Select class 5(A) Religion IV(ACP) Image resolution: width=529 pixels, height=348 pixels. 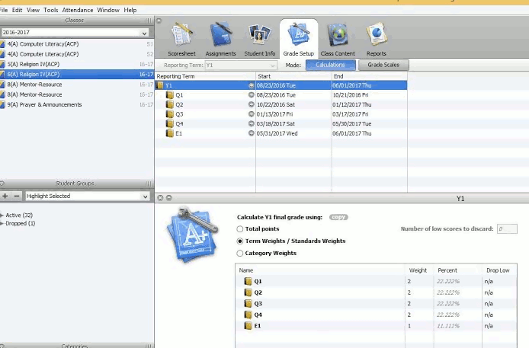(x=77, y=64)
